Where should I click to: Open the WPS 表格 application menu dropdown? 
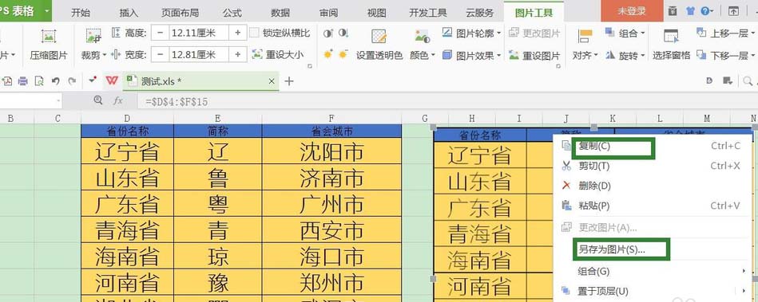[46, 11]
